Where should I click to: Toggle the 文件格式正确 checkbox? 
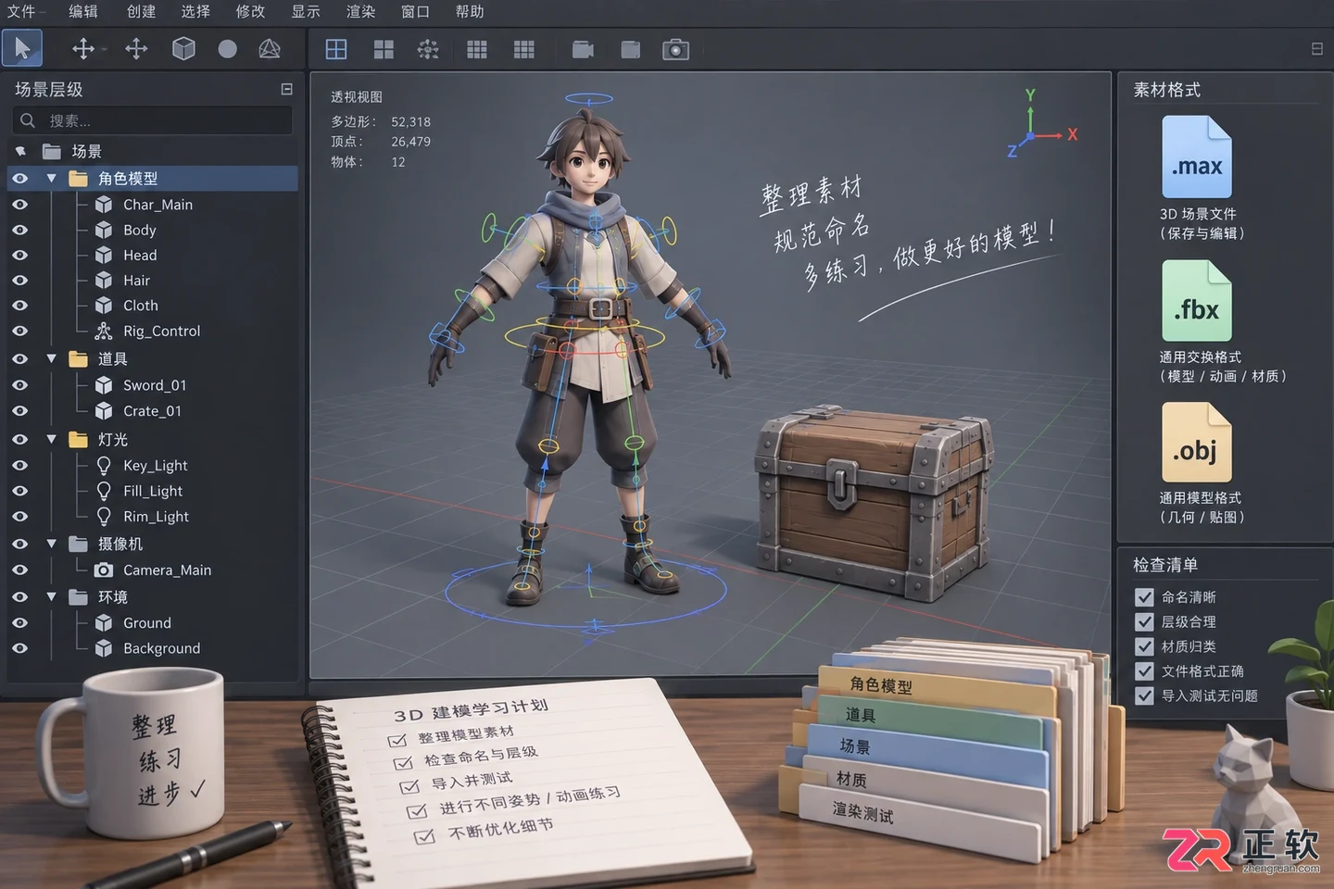point(1144,671)
